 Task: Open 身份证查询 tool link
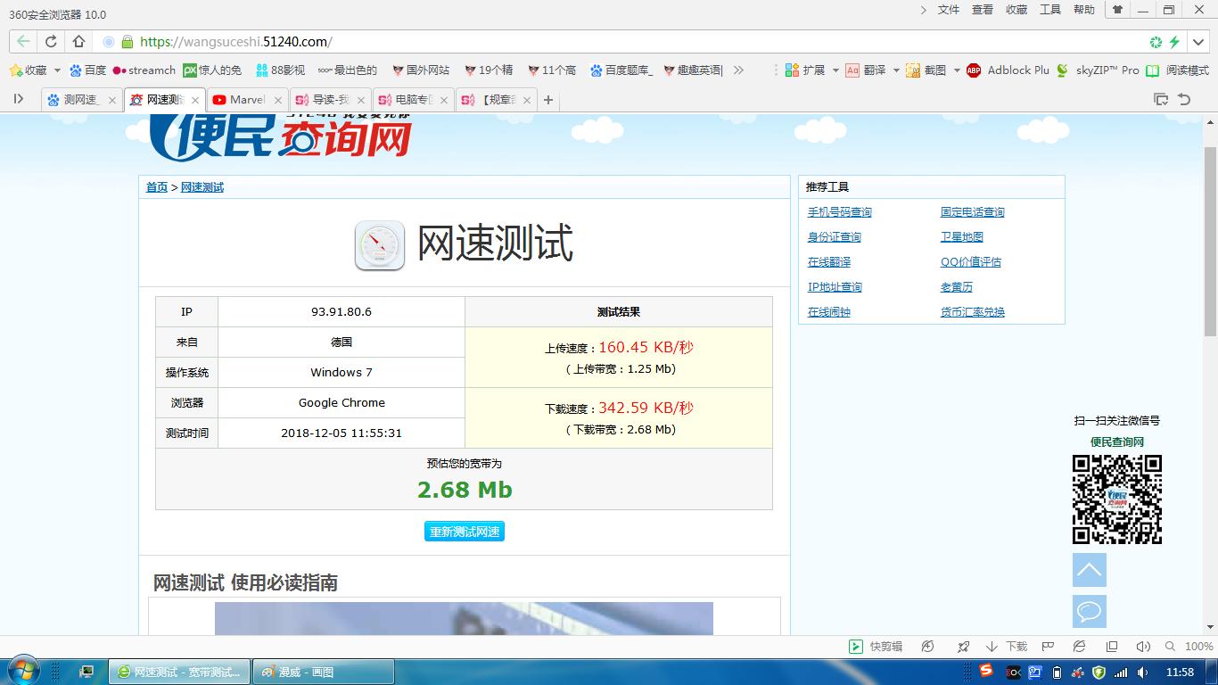[835, 237]
